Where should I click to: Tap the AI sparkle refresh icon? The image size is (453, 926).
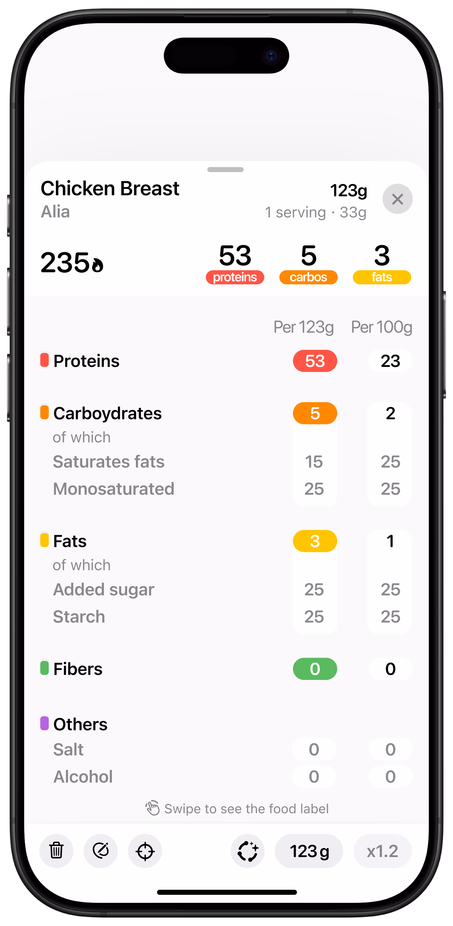[248, 851]
